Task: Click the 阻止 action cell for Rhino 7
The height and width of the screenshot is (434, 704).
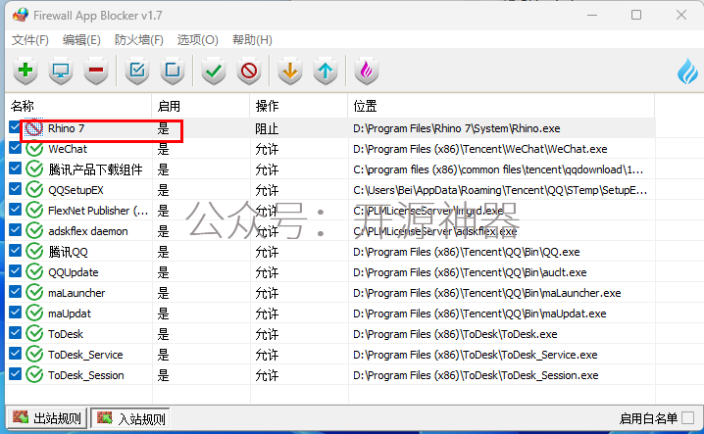Action: tap(267, 128)
